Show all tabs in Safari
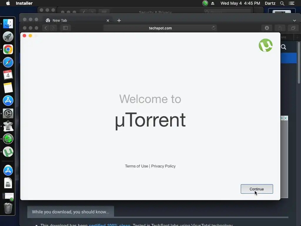301x226 pixels. pyautogui.click(x=293, y=28)
